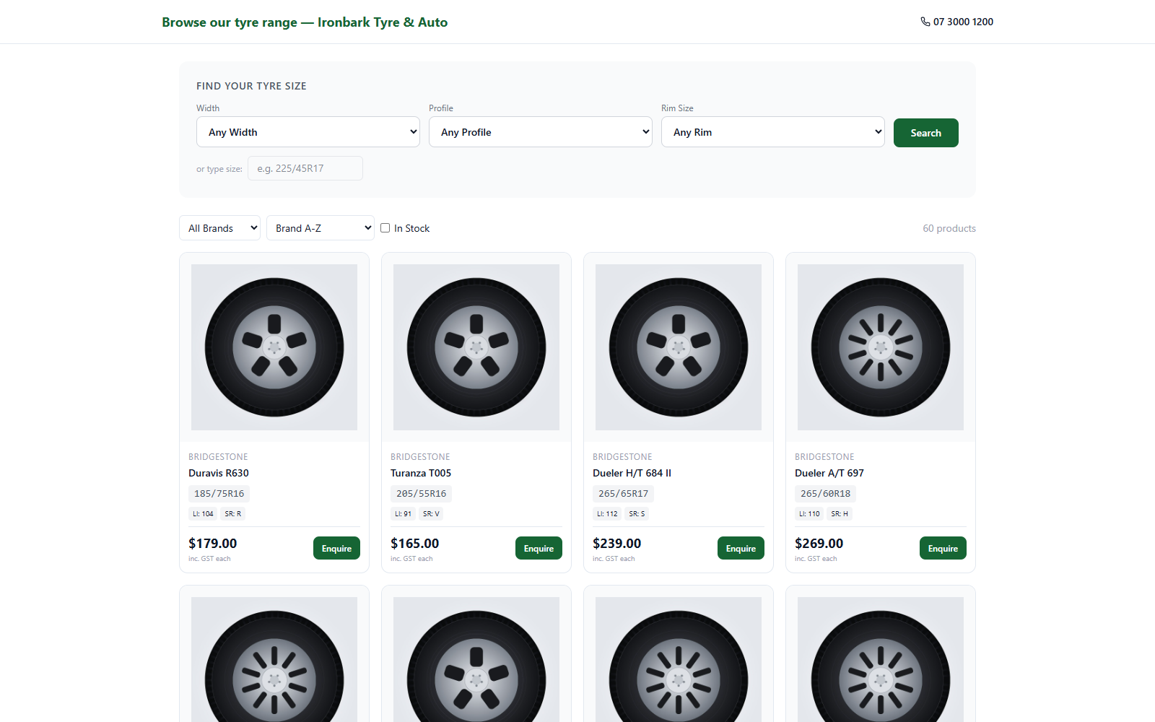Click the 265/60R18 size tag
The width and height of the screenshot is (1155, 722).
(x=826, y=494)
